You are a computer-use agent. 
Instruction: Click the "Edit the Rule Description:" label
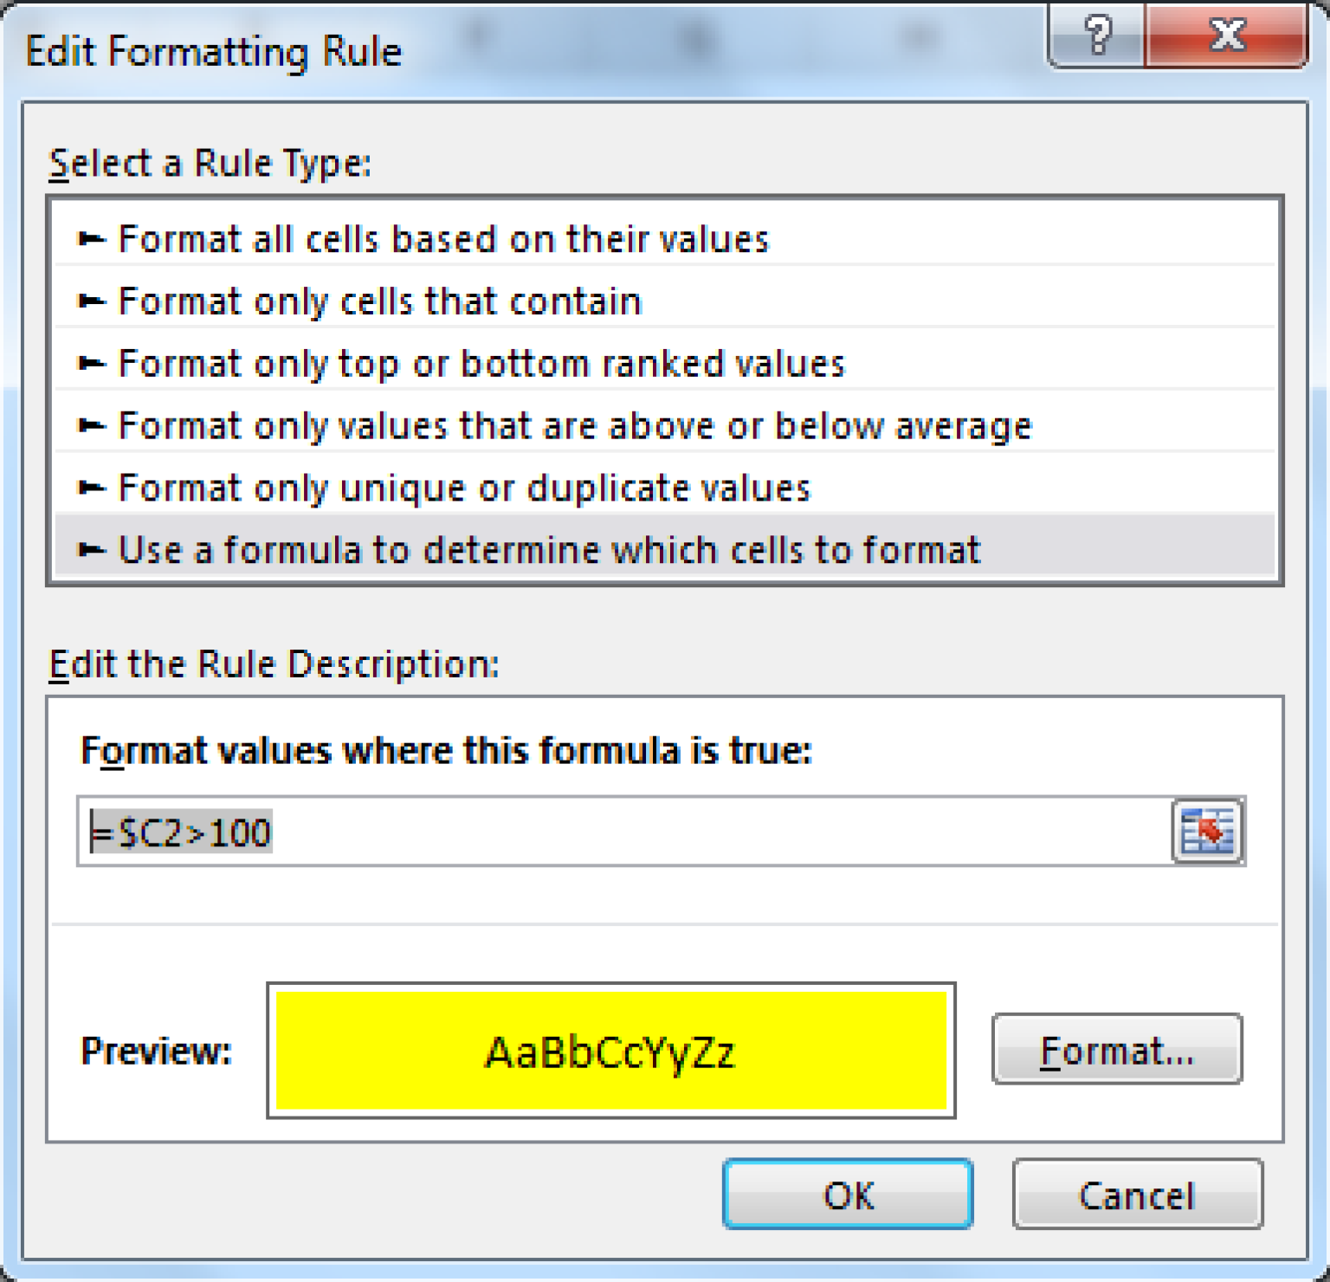(274, 664)
